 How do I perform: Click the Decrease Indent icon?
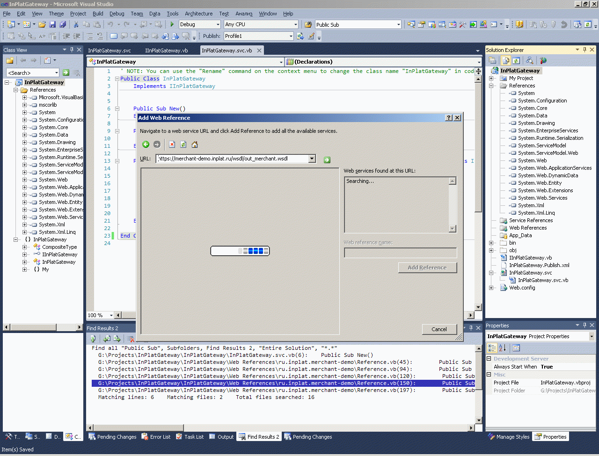pyautogui.click(x=66, y=36)
